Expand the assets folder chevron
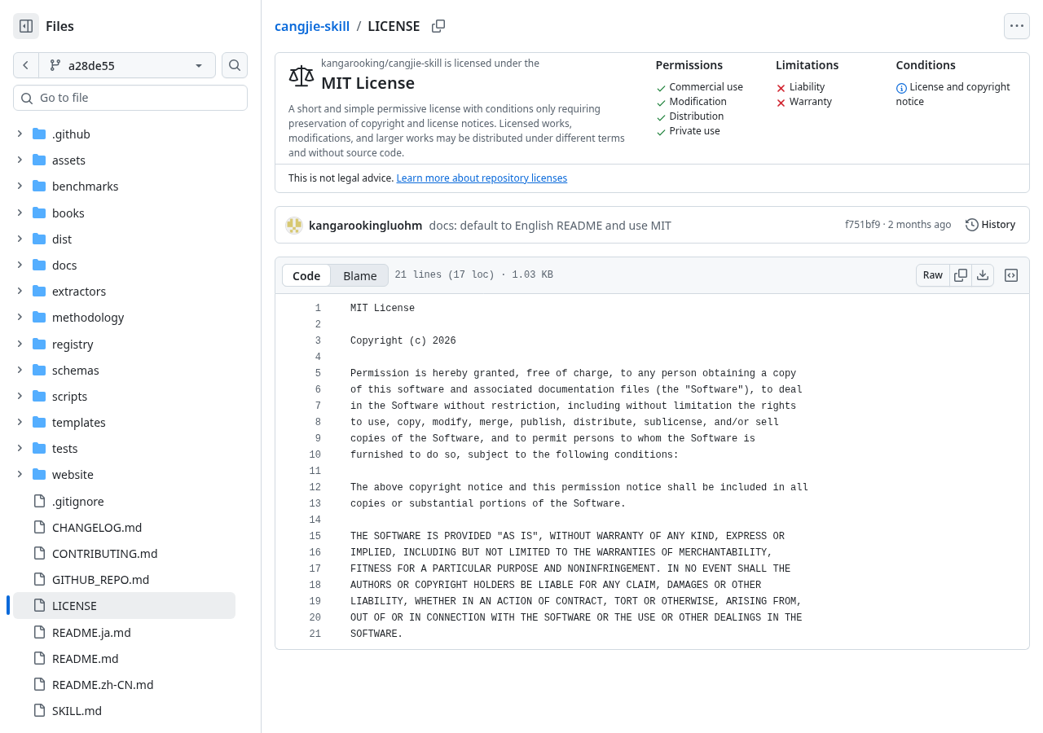The height and width of the screenshot is (733, 1043). (20, 160)
